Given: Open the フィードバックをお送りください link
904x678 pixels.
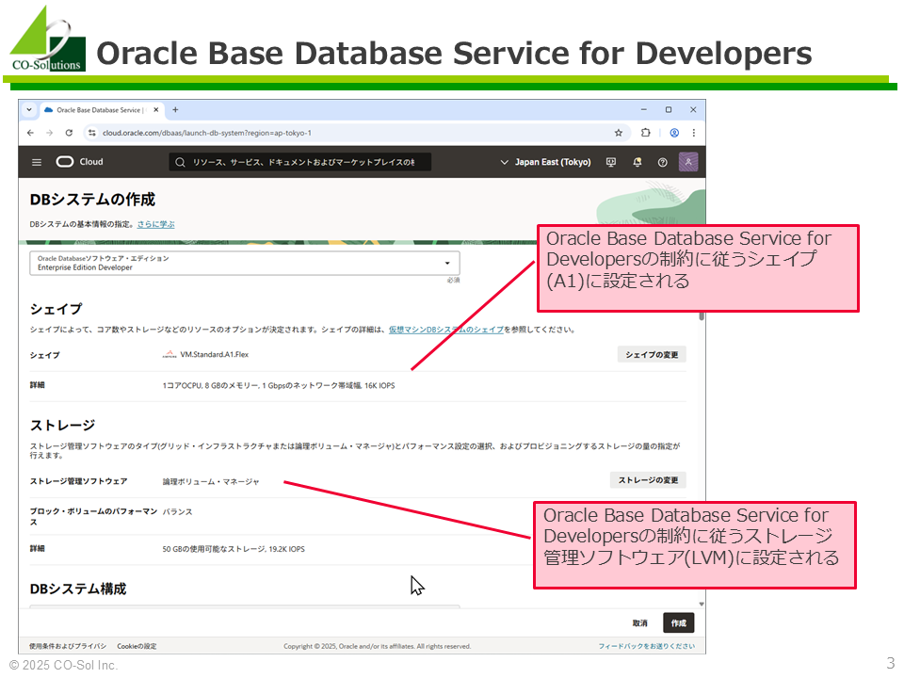Looking at the screenshot, I should [646, 646].
